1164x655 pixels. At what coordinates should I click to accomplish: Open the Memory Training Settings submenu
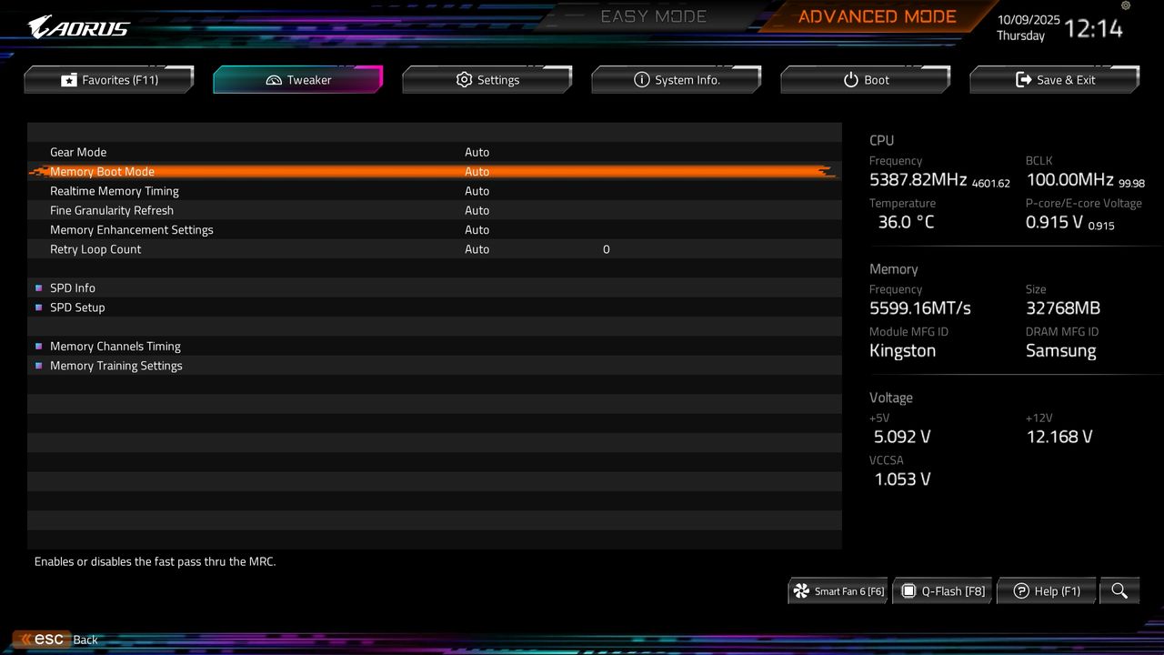(x=116, y=366)
